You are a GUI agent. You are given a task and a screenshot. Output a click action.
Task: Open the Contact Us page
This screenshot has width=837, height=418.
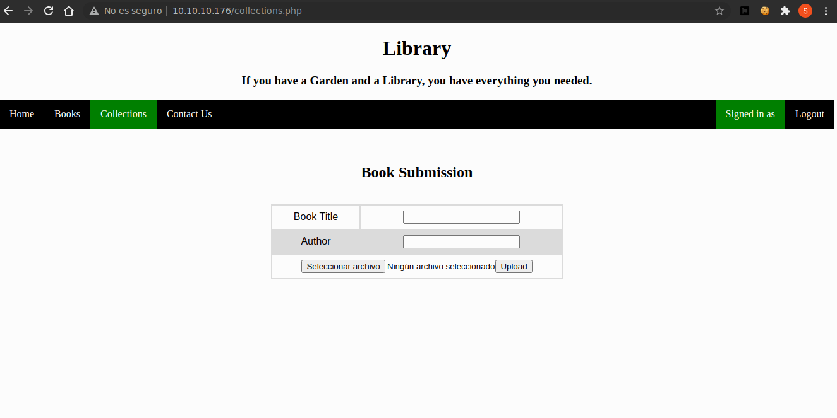click(189, 114)
